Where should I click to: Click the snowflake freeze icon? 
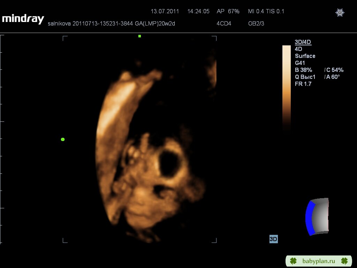[x=340, y=13]
